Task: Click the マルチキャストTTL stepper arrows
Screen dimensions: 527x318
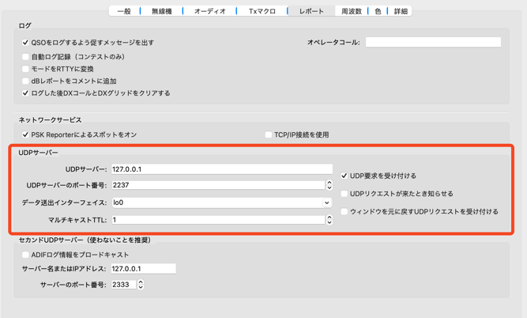Action: (x=329, y=220)
